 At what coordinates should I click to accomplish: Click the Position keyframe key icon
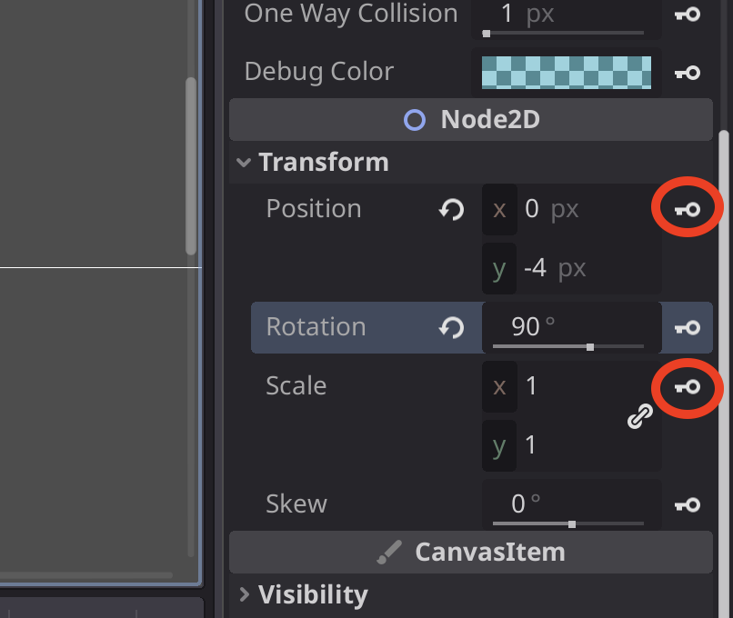(688, 210)
